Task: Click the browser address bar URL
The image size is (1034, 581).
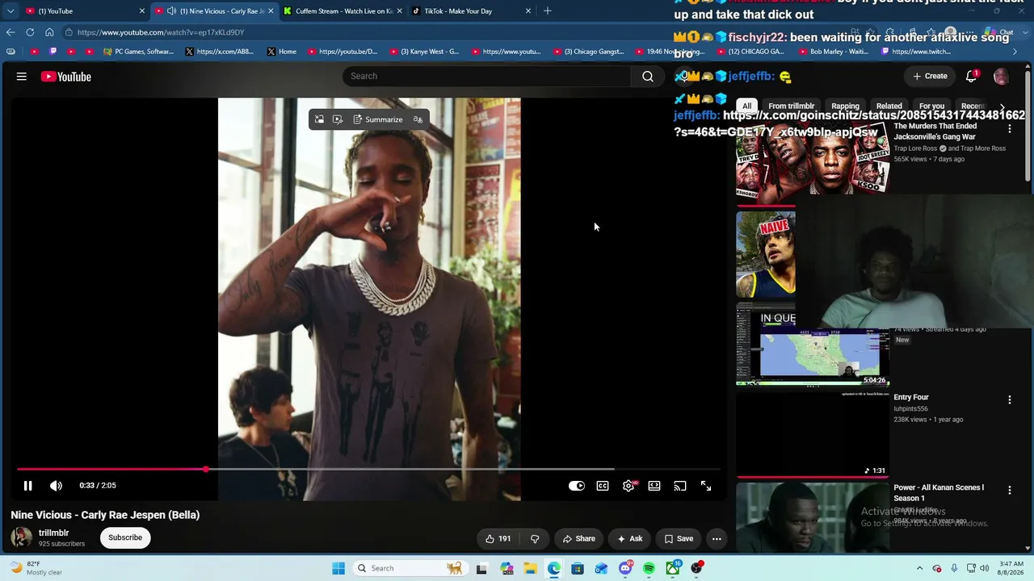Action: pyautogui.click(x=161, y=32)
